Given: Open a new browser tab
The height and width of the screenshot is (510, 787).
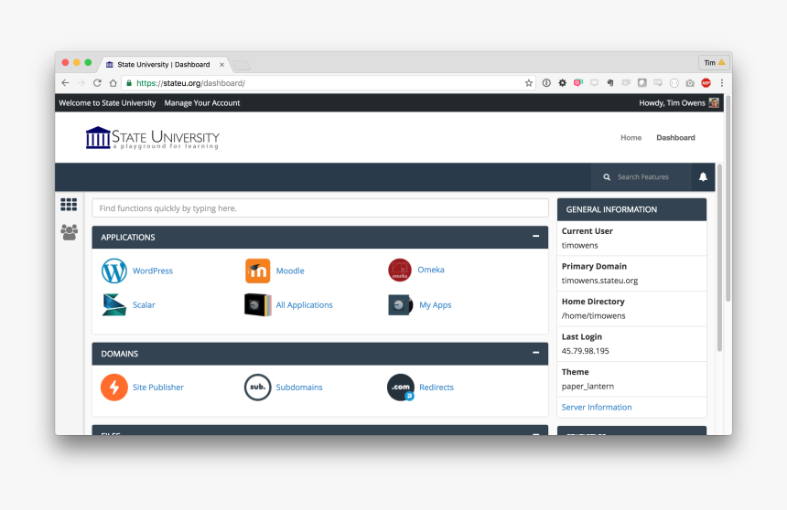Looking at the screenshot, I should point(242,65).
